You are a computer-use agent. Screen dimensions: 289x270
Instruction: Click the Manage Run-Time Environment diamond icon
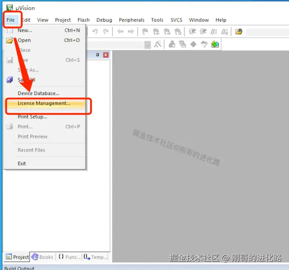point(193,44)
